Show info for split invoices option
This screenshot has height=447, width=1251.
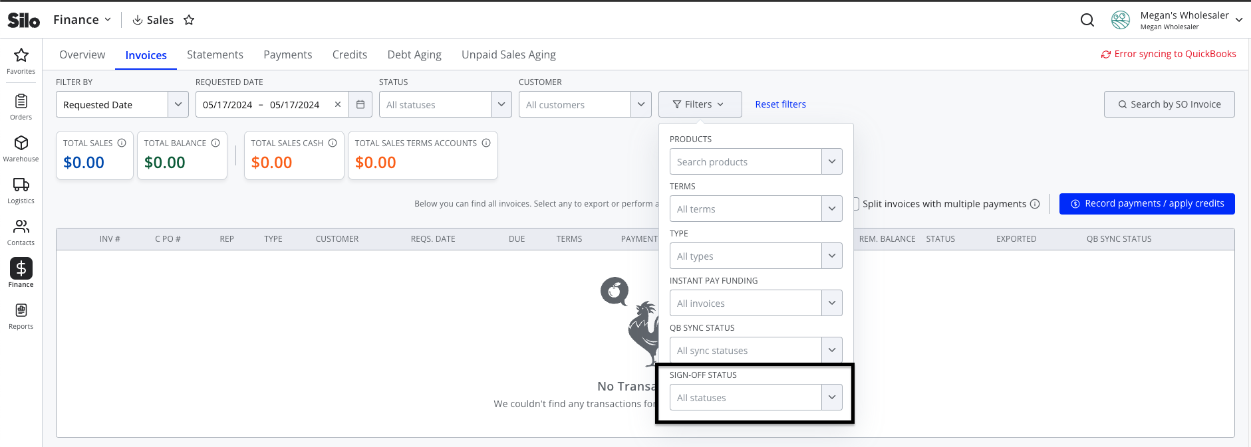(x=1035, y=204)
